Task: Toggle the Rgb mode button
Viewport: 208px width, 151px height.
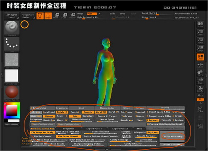Action: (x=92, y=14)
